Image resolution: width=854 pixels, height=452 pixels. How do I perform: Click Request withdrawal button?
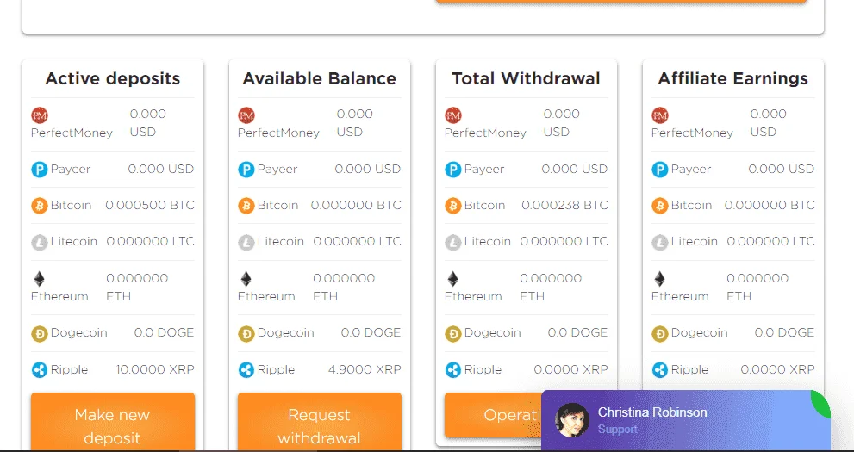[x=320, y=422]
